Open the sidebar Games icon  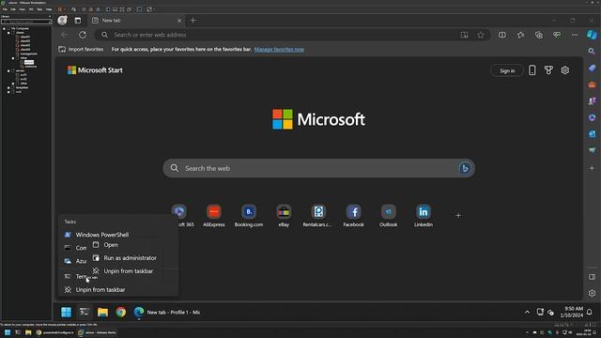pos(592,100)
